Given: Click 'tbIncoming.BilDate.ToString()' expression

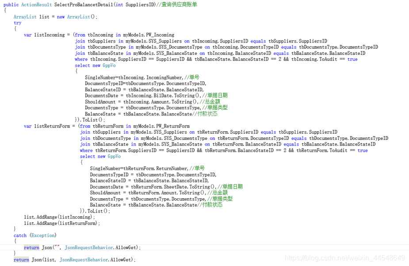Looking at the screenshot, I should pyautogui.click(x=164, y=96).
